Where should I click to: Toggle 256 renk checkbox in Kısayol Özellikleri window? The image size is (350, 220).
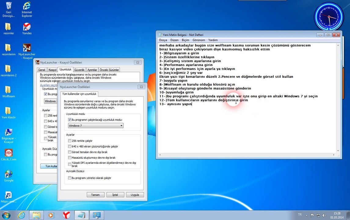(x=46, y=116)
